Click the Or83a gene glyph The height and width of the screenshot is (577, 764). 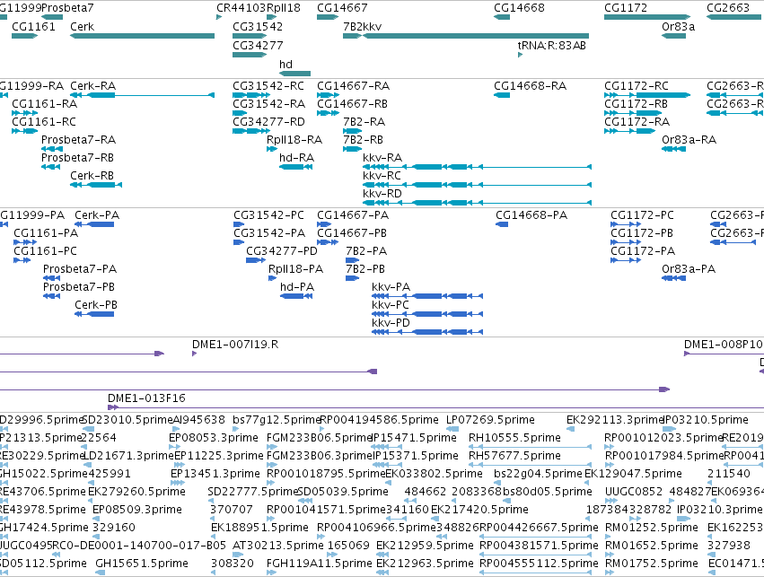click(x=674, y=36)
